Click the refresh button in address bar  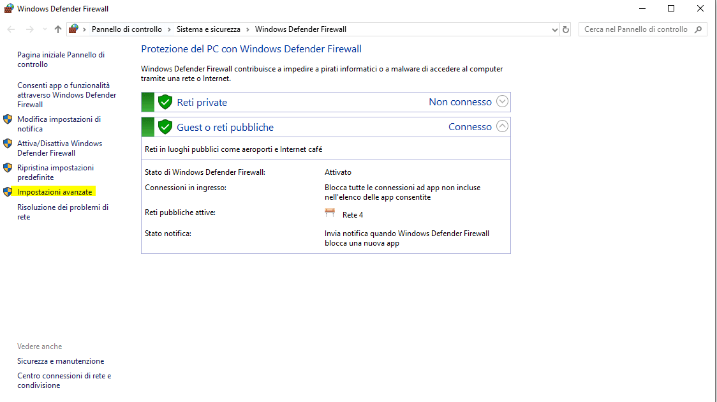coord(566,29)
